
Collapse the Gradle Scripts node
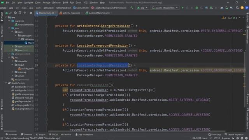pyautogui.click(x=6, y=83)
